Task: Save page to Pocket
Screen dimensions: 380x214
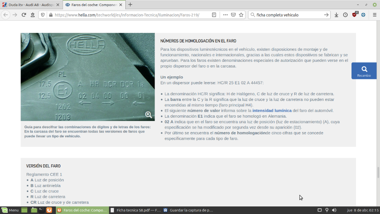Action: (x=233, y=15)
